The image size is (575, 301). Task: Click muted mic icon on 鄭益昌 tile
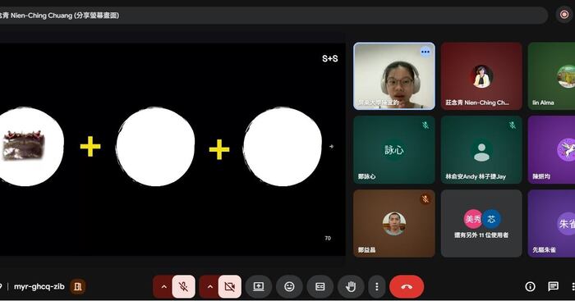click(x=425, y=199)
